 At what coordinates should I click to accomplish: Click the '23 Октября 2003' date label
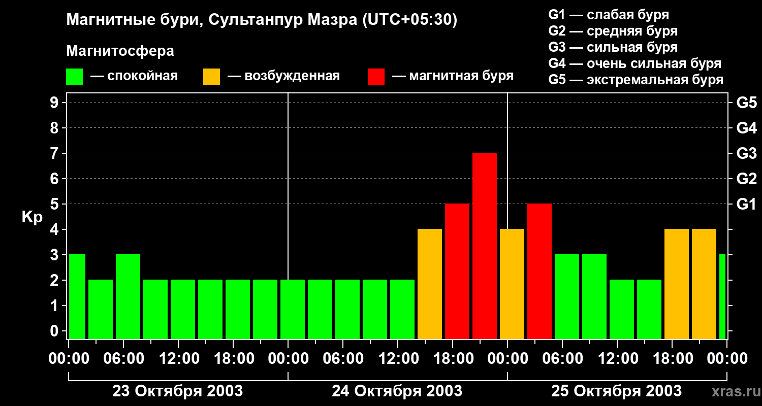(x=177, y=391)
